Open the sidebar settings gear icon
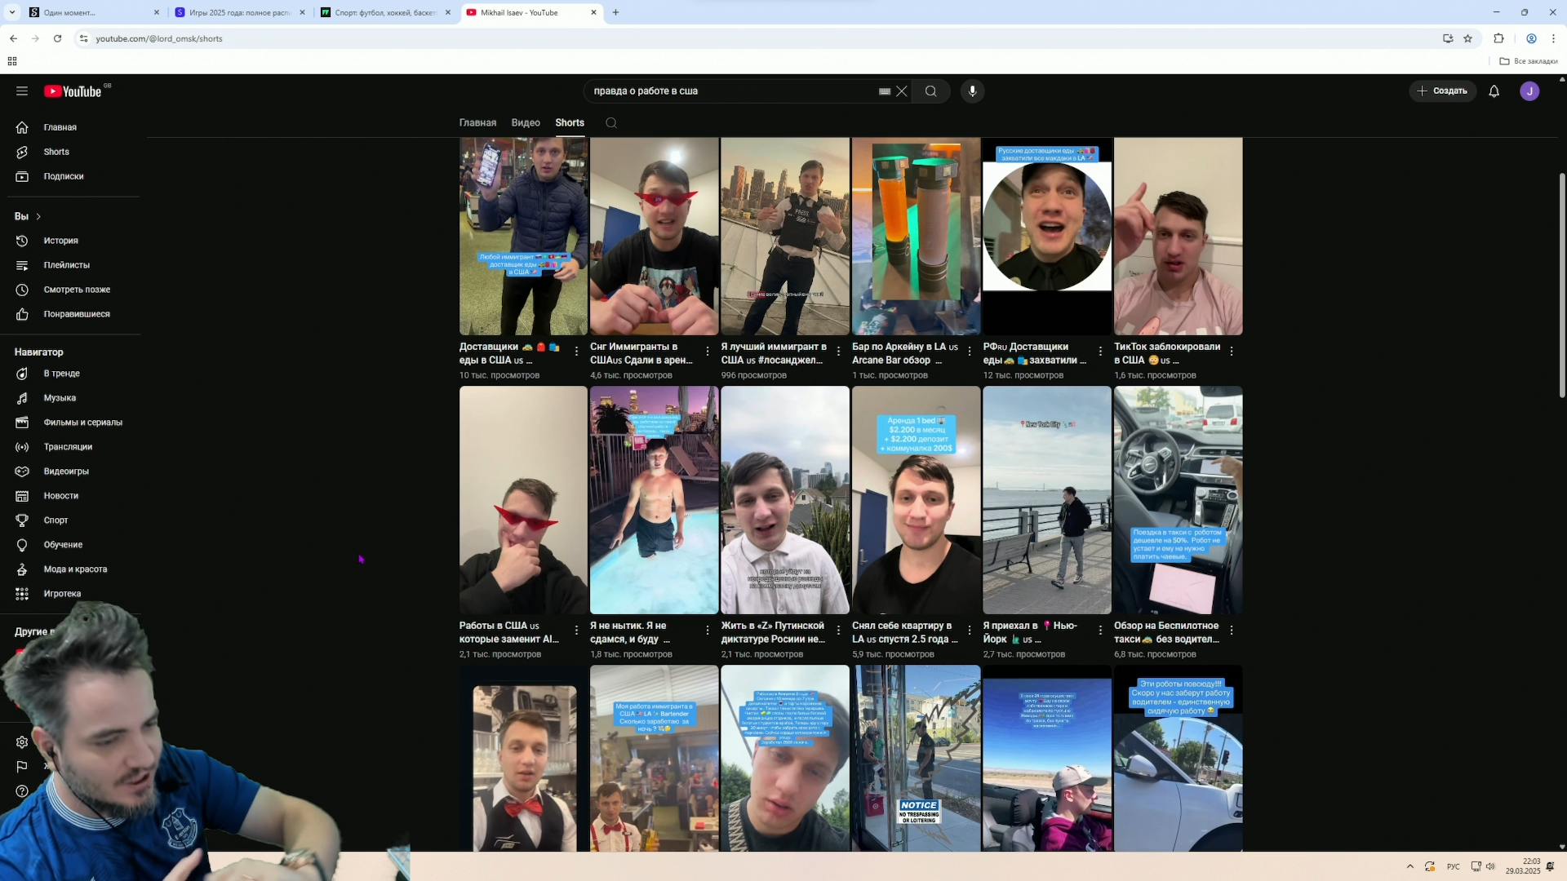The image size is (1567, 881). (22, 742)
